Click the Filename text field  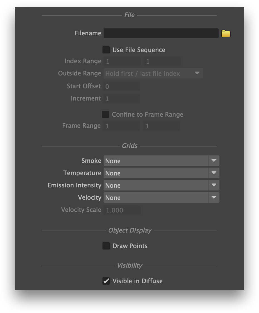tap(161, 33)
